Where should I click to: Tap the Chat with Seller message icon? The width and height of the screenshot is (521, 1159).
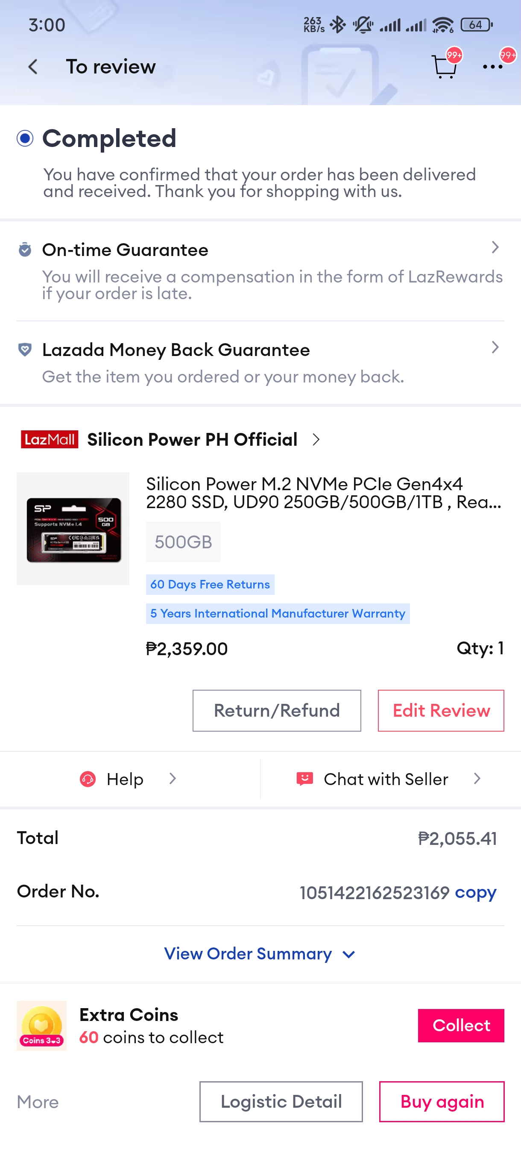pos(304,779)
